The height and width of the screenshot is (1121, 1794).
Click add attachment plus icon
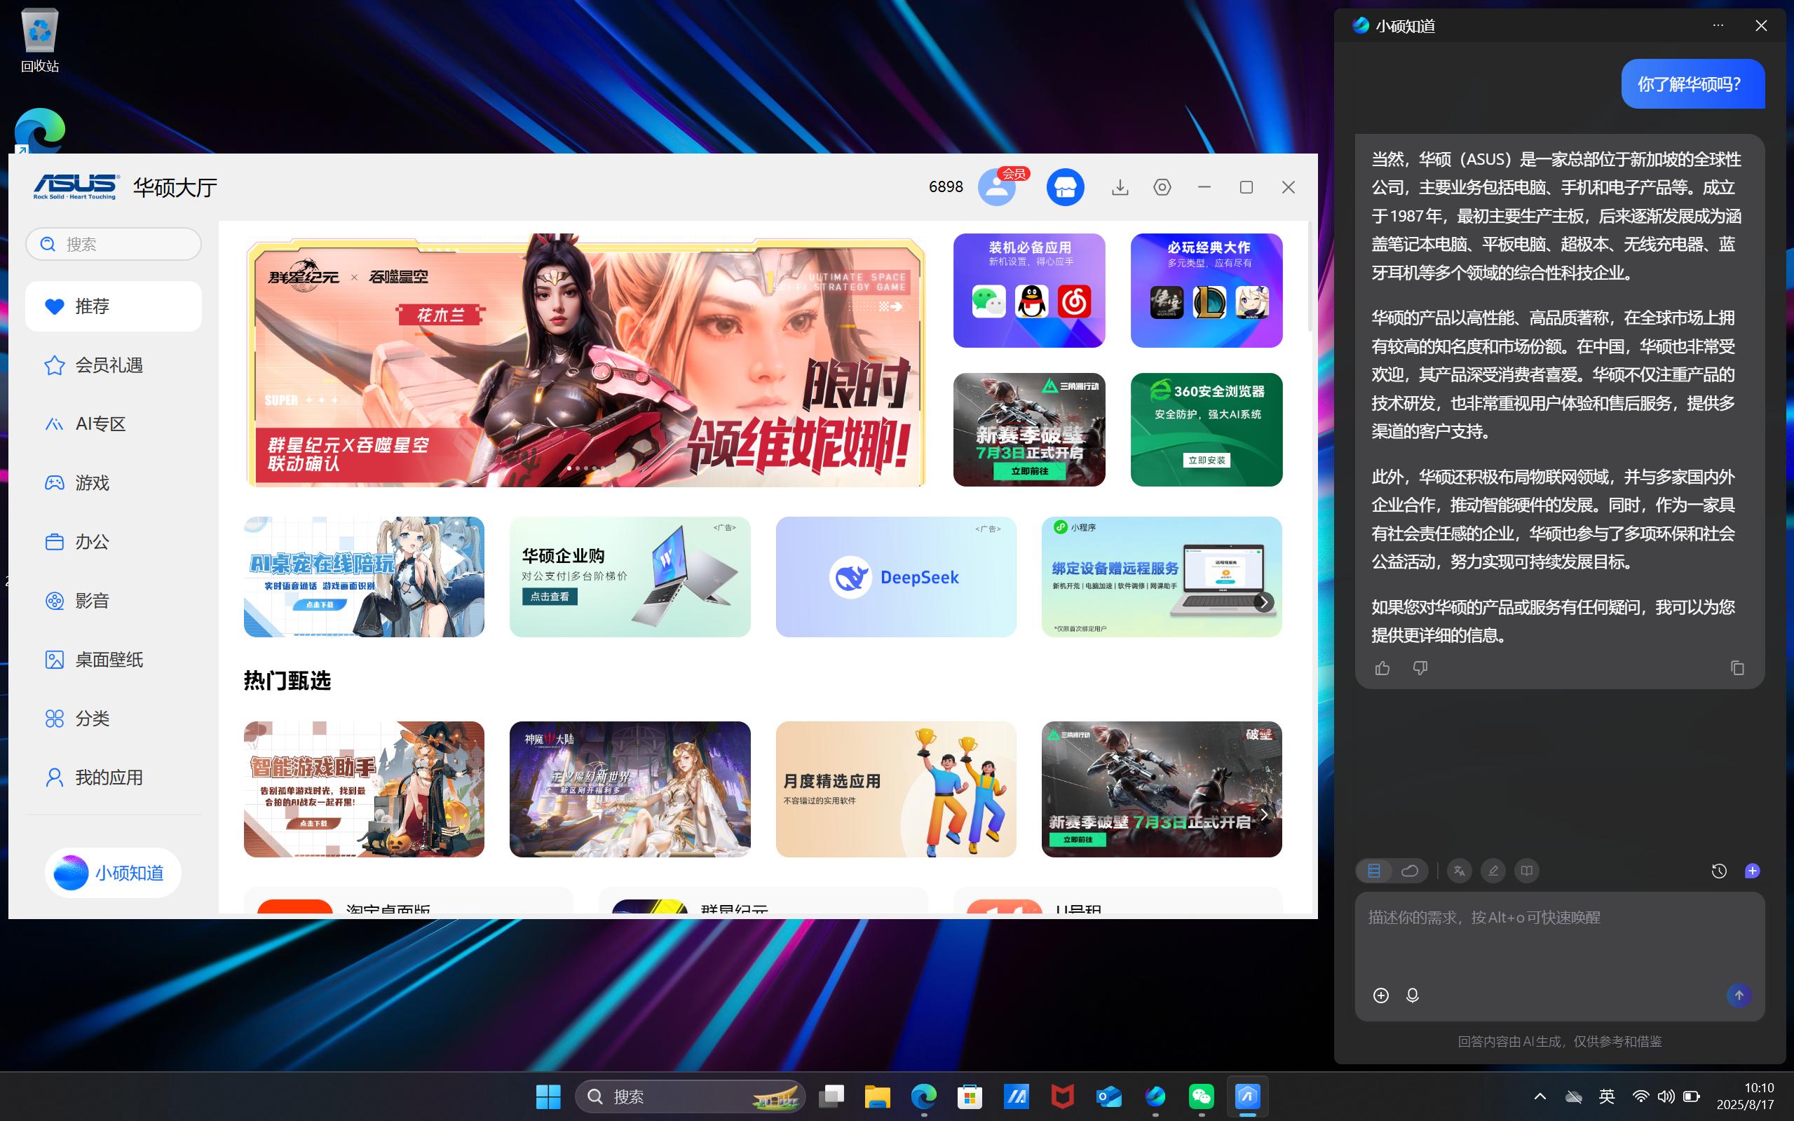pyautogui.click(x=1380, y=996)
